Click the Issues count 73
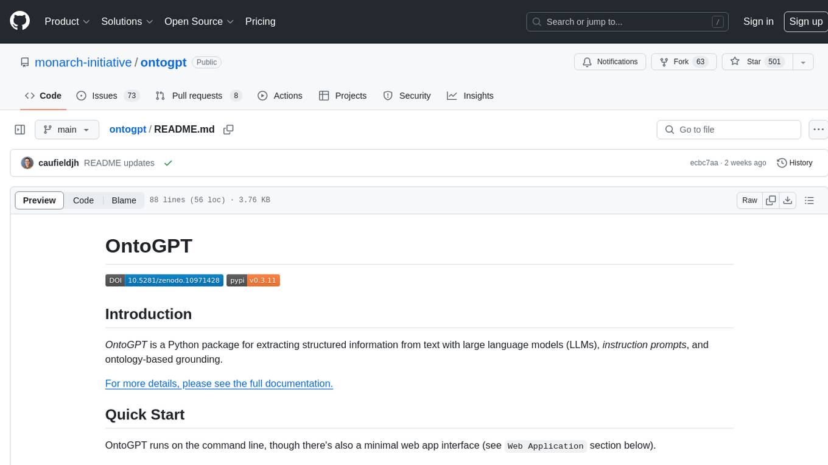Image resolution: width=828 pixels, height=465 pixels. click(131, 96)
